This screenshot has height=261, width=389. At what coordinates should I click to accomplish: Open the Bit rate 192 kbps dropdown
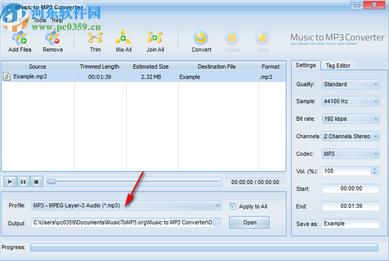350,119
